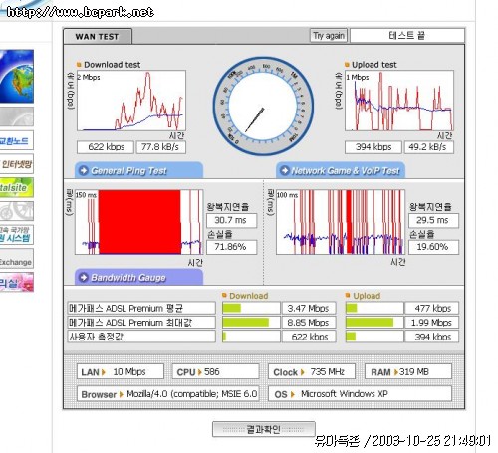
Task: Click the 30.7 ms round-trip delay value
Action: coord(231,220)
